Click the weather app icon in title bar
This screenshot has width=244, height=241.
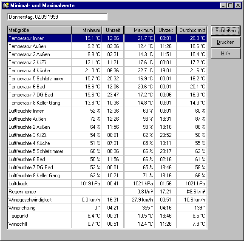(x=6, y=6)
